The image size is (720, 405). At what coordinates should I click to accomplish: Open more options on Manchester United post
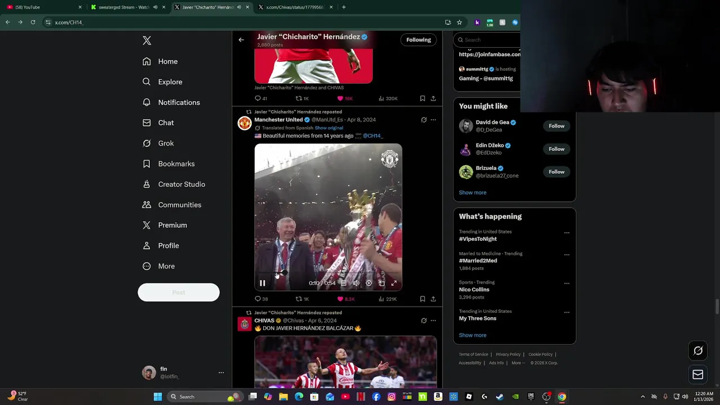coord(433,120)
